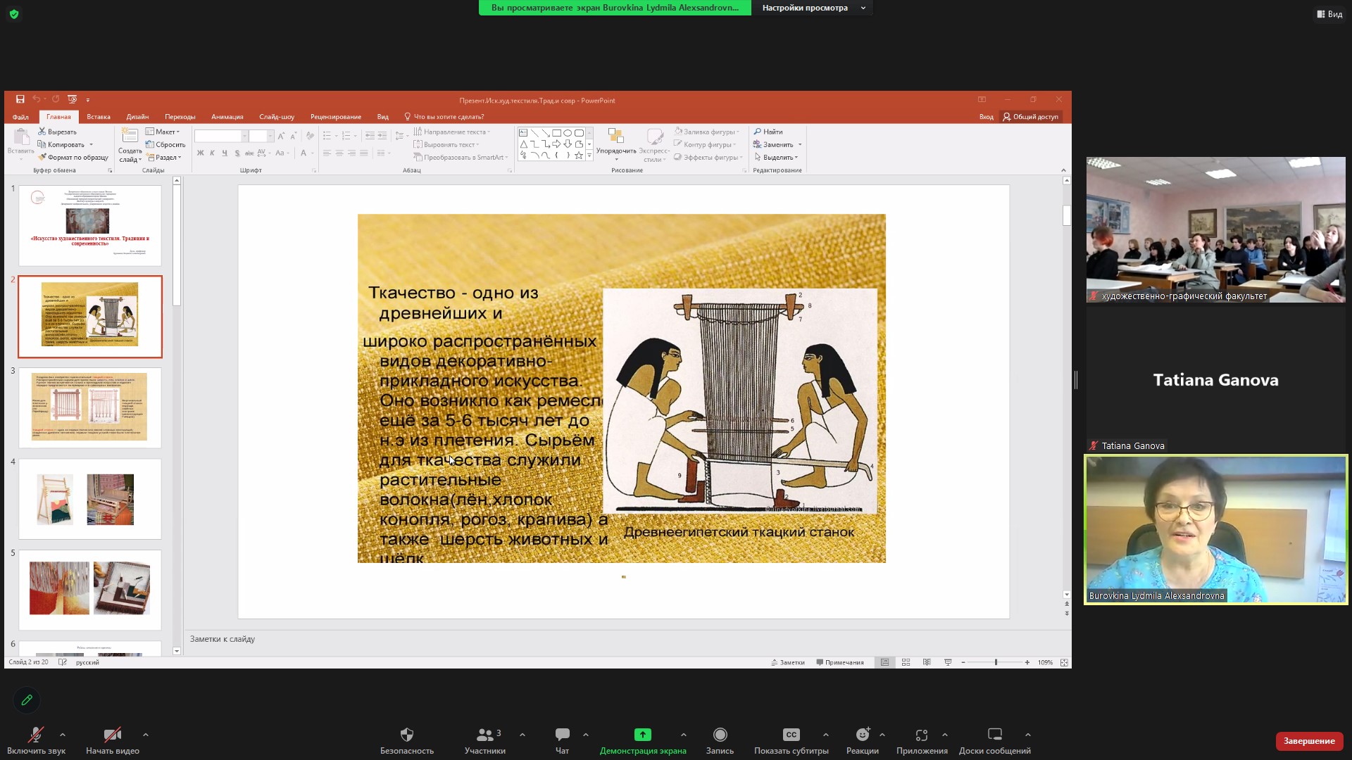Click the green screen-viewing notification banner
The height and width of the screenshot is (760, 1352).
[615, 8]
